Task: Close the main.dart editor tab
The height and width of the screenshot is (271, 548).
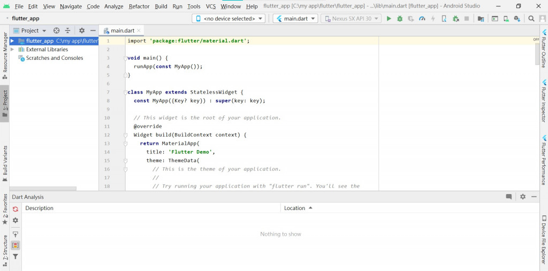Action: click(139, 30)
